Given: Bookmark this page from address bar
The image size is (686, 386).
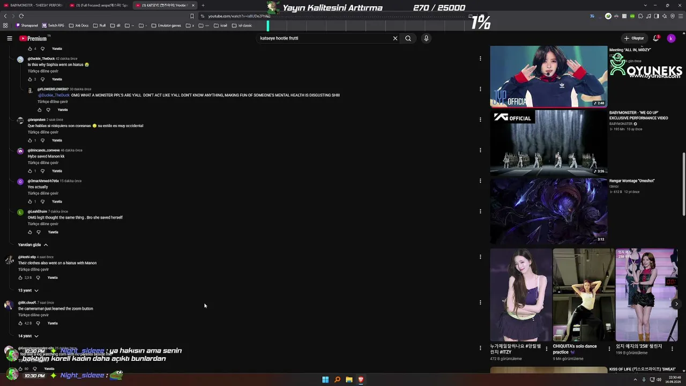Looking at the screenshot, I should click(x=192, y=16).
